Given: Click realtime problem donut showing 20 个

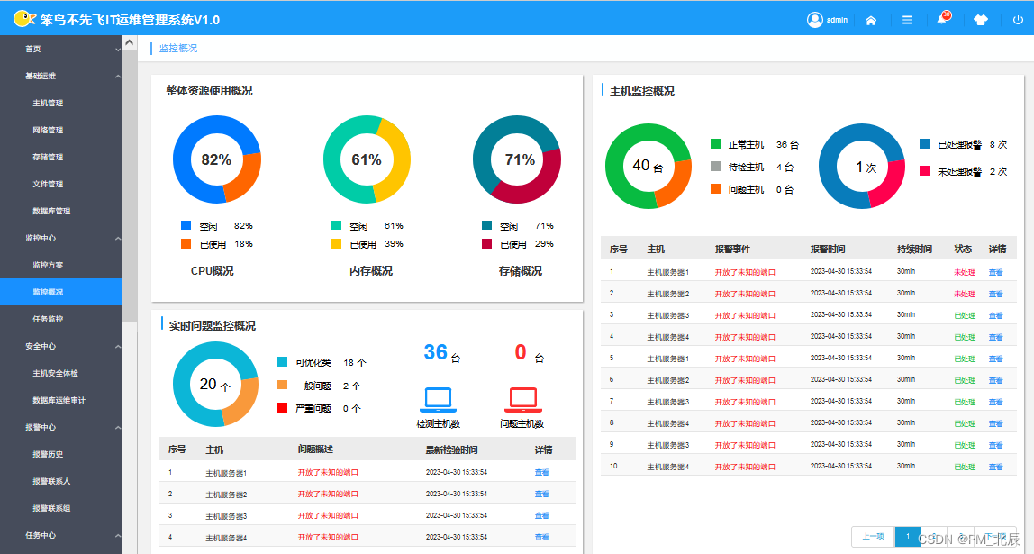Looking at the screenshot, I should point(215,384).
